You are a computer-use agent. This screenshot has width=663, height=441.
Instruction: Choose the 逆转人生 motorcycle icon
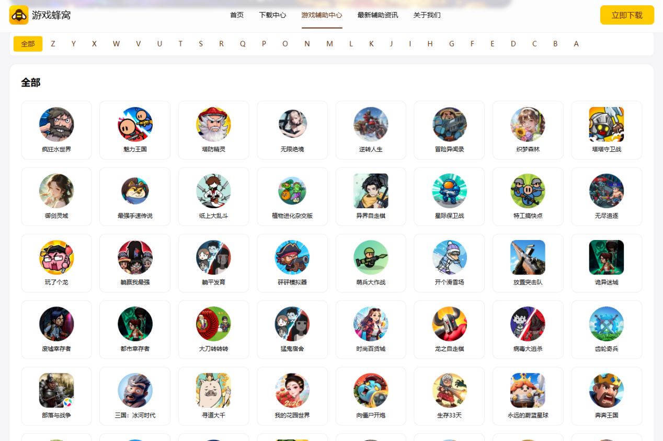[371, 124]
